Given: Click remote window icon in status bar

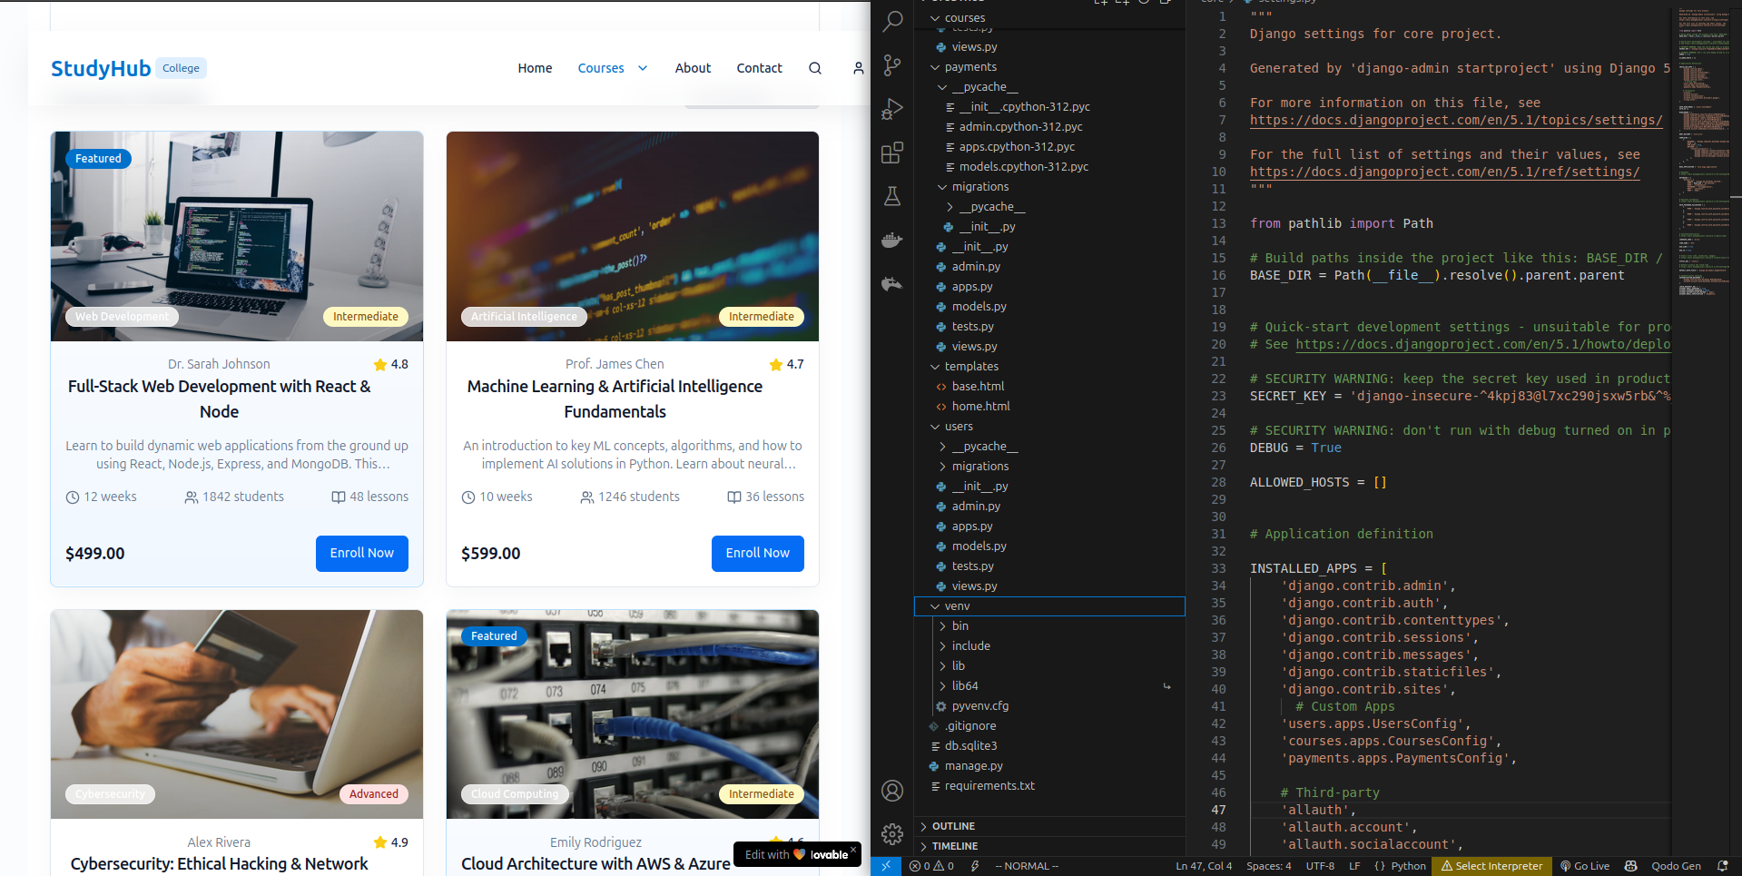Looking at the screenshot, I should click(x=886, y=866).
